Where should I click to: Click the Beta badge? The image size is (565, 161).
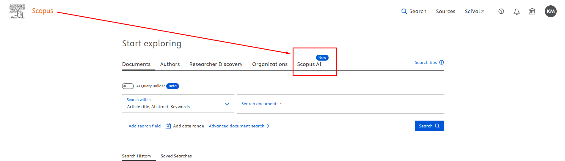click(172, 86)
